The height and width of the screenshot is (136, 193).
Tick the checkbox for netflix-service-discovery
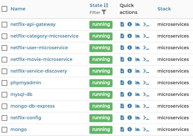pos(4,71)
